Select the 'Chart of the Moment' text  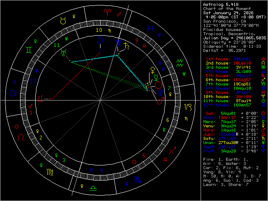(x=227, y=9)
